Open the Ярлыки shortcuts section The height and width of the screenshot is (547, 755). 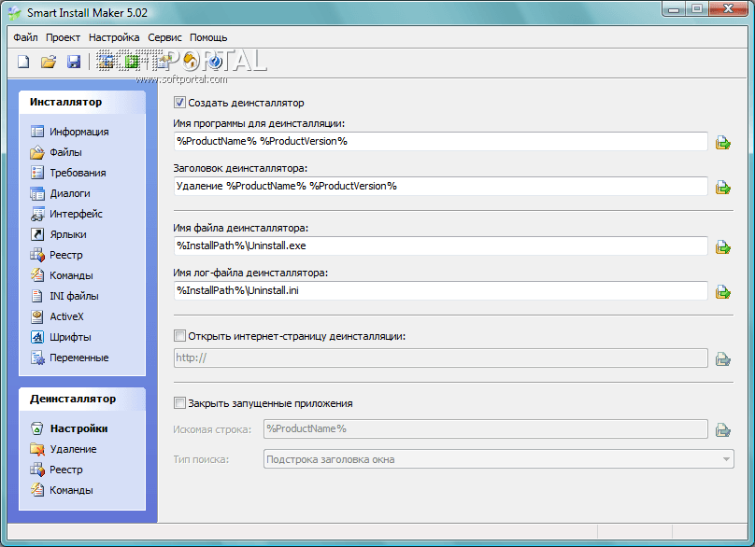tap(59, 234)
